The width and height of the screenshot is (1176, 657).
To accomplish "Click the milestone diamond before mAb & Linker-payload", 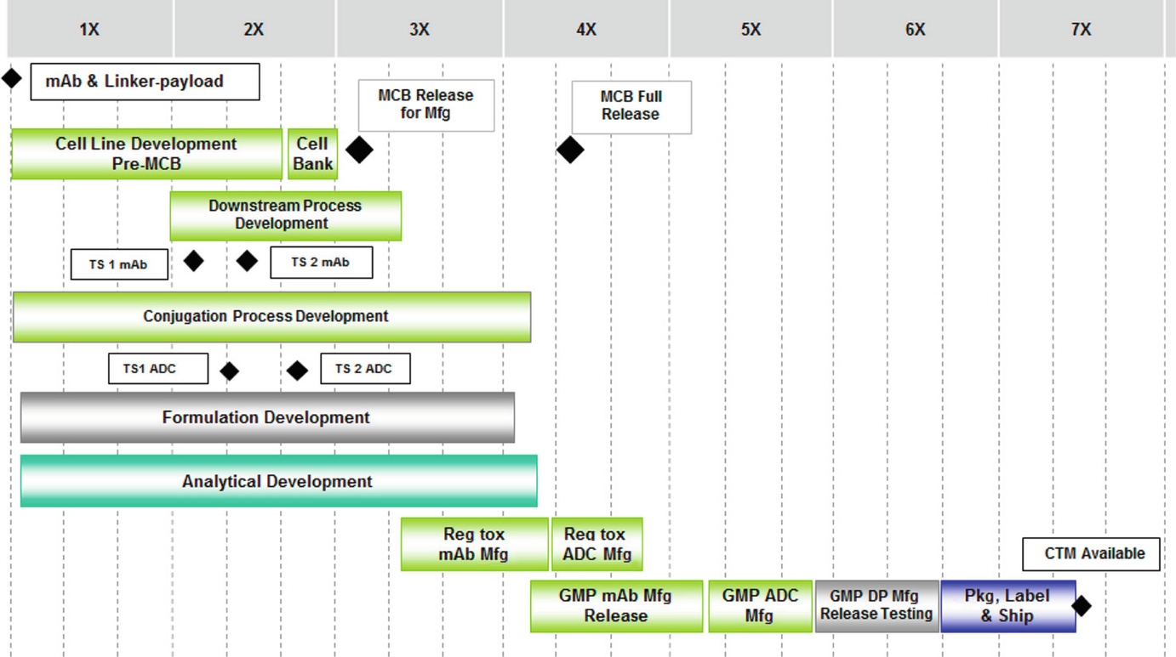I will (x=12, y=77).
